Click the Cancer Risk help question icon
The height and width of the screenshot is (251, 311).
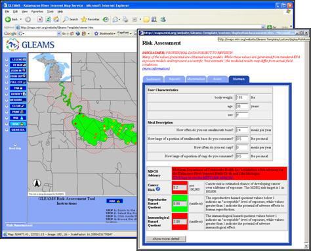[x=158, y=189]
